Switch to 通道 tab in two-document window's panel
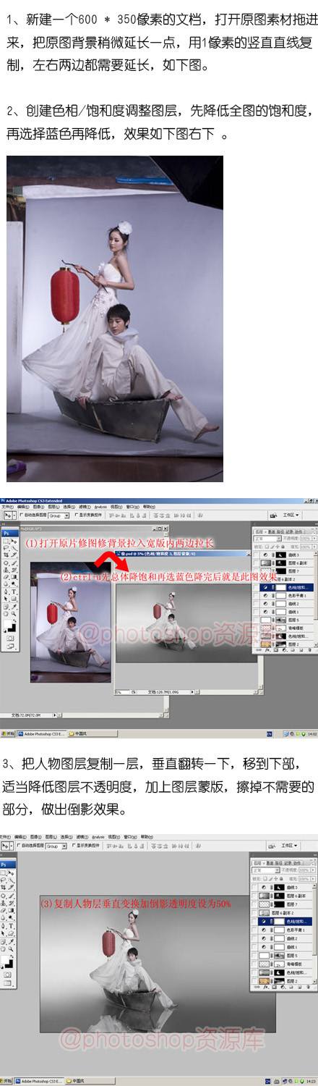The width and height of the screenshot is (318, 1086). [272, 531]
